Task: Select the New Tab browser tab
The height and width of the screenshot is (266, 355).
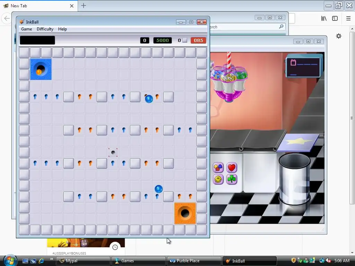Action: pos(39,6)
